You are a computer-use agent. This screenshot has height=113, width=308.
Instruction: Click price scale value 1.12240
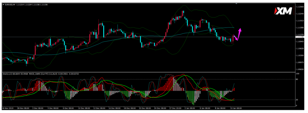300,14
